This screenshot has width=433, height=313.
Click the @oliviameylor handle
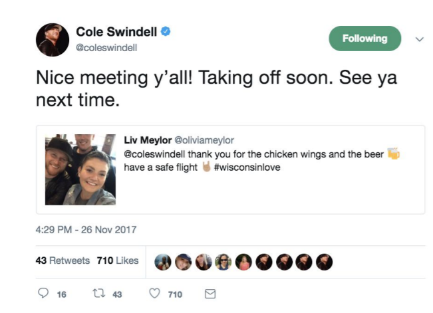(x=204, y=140)
